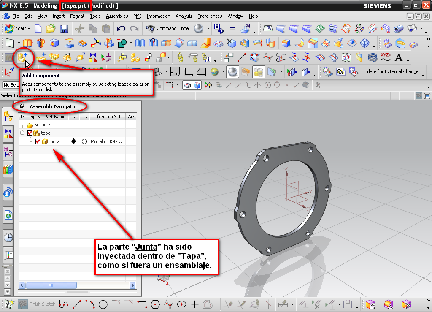
Task: Click the Descriptive Part Name column header
Action: pos(43,117)
